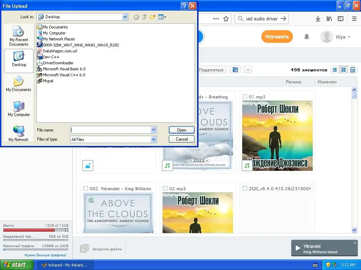Check the 002. Yttrandet checkbox

click(85, 188)
